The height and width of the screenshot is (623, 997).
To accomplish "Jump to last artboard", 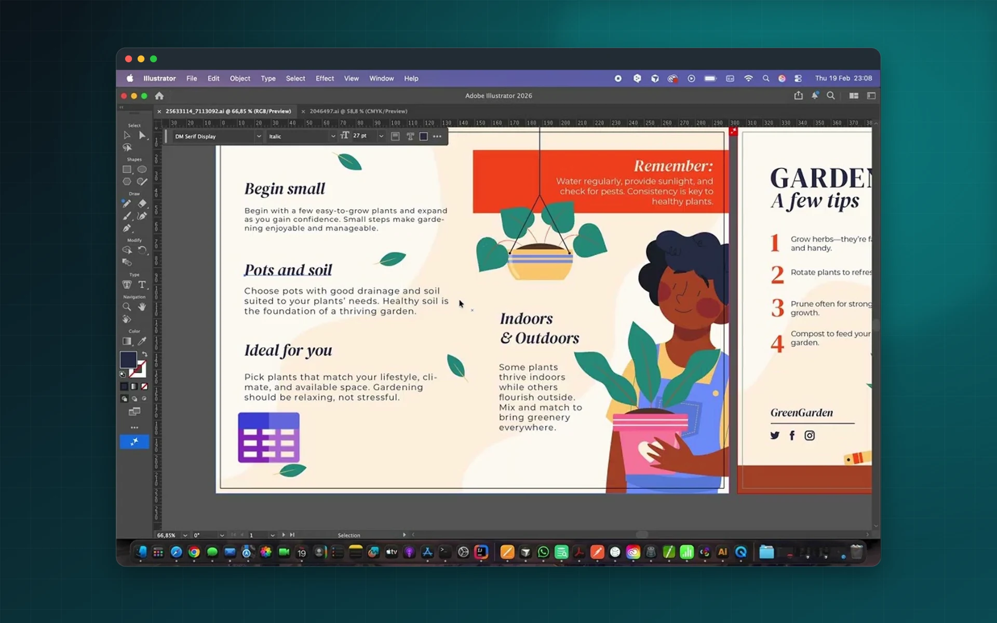I will (x=292, y=535).
